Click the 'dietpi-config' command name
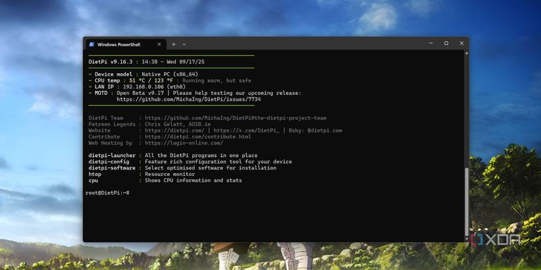Image resolution: width=541 pixels, height=270 pixels. click(x=109, y=161)
